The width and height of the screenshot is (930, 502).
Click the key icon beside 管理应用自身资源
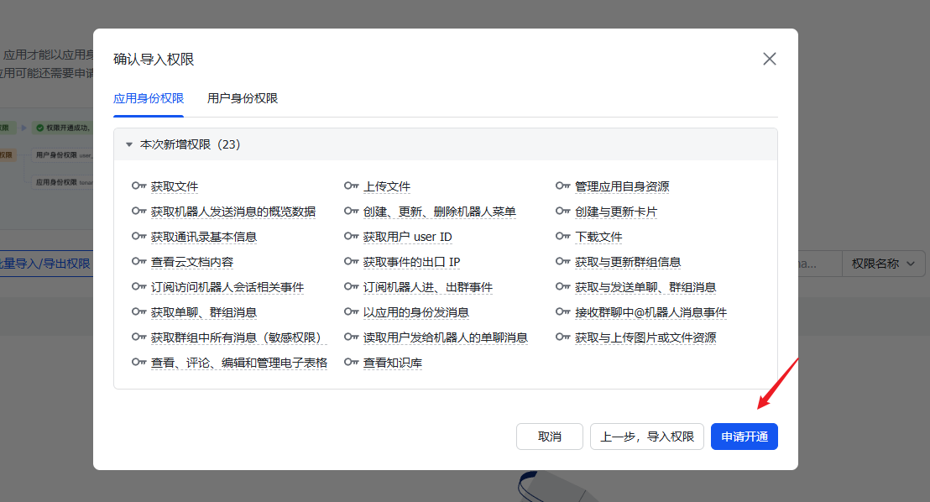562,186
